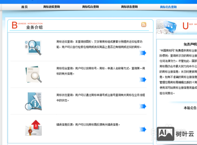Click the 本站公告 heading
Image resolution: width=197 pixels, height=145 pixels.
pos(190,108)
